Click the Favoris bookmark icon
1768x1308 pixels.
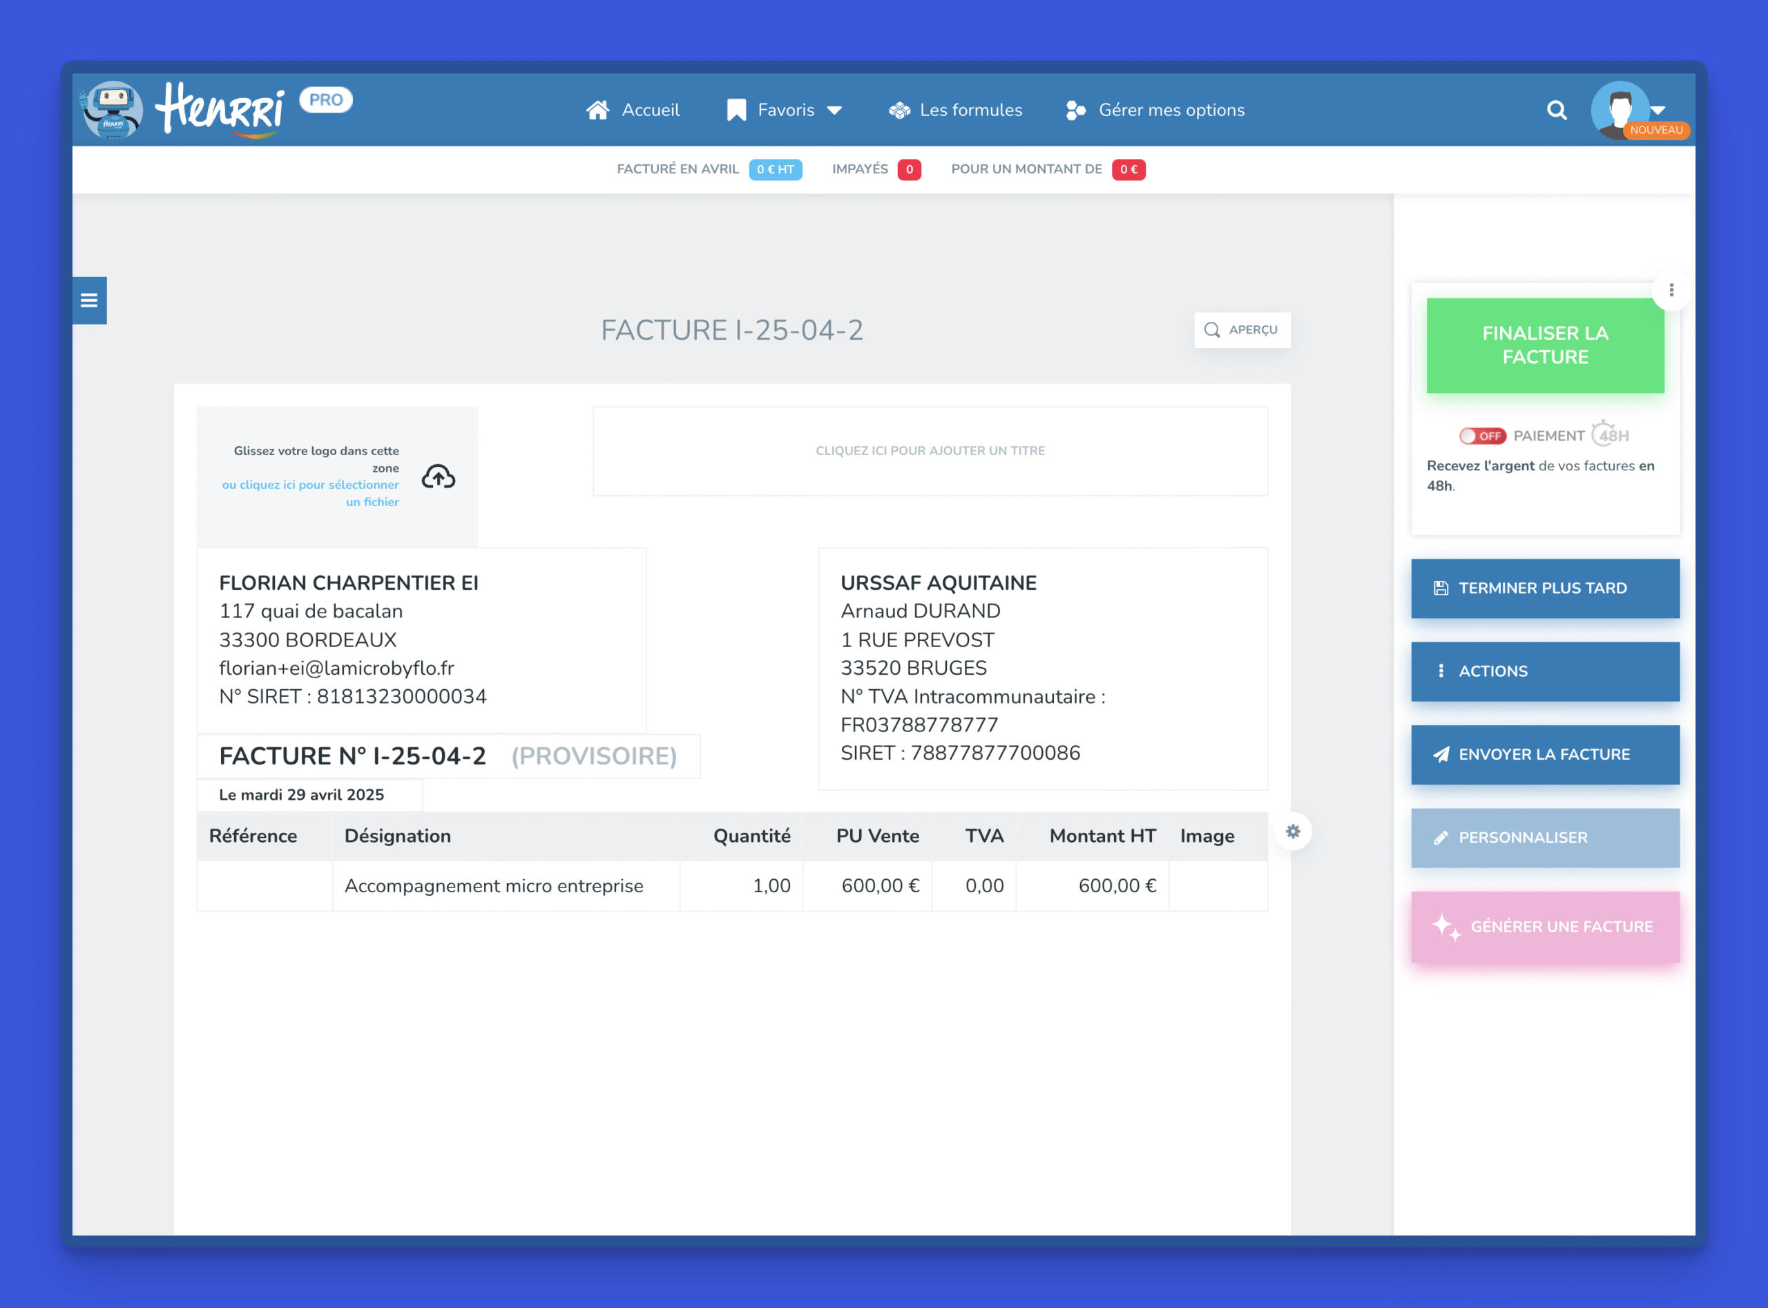tap(736, 110)
